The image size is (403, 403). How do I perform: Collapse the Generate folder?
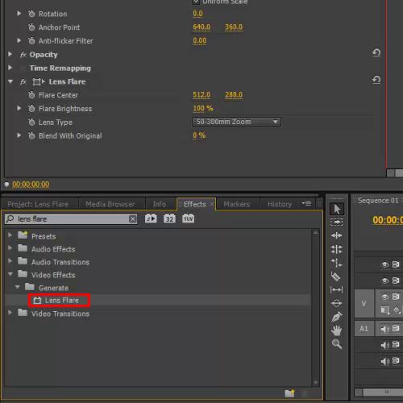point(18,287)
